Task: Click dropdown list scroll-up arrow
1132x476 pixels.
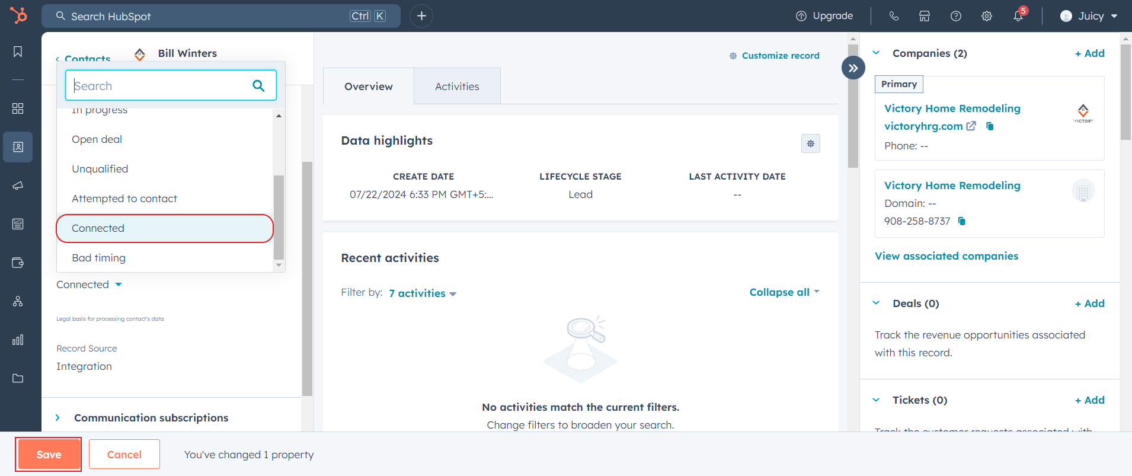Action: click(x=279, y=116)
